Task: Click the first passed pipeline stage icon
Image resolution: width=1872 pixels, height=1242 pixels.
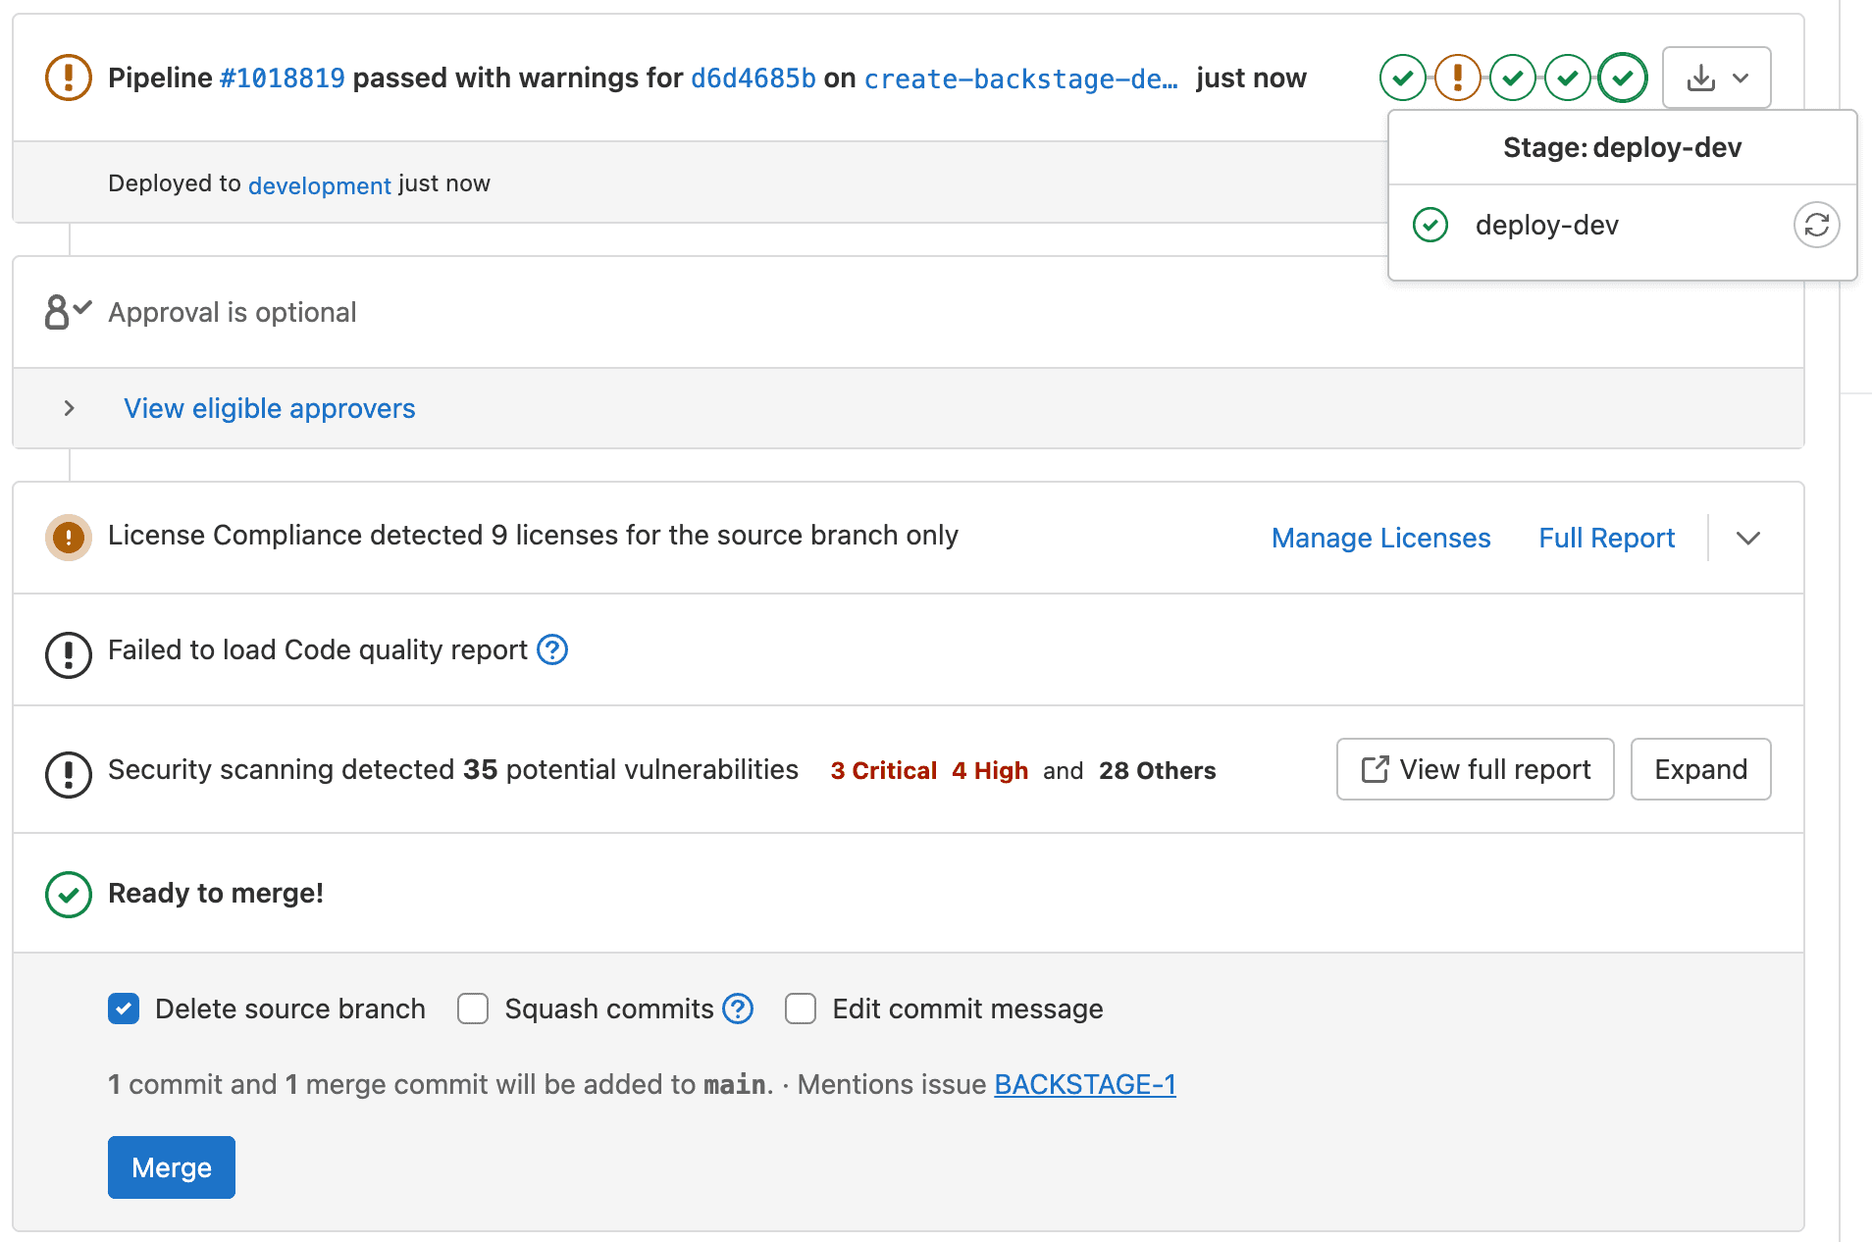Action: pos(1403,78)
